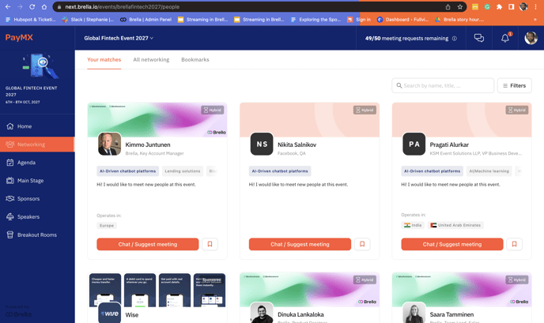Bookmark Kimmo Juntunen's card
The image size is (544, 323).
tap(210, 244)
